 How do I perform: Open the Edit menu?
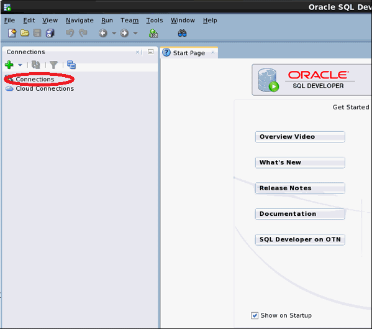[29, 21]
